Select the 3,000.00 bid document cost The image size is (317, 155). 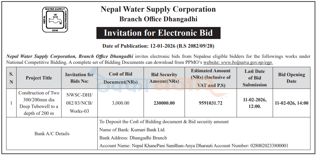click(x=121, y=103)
